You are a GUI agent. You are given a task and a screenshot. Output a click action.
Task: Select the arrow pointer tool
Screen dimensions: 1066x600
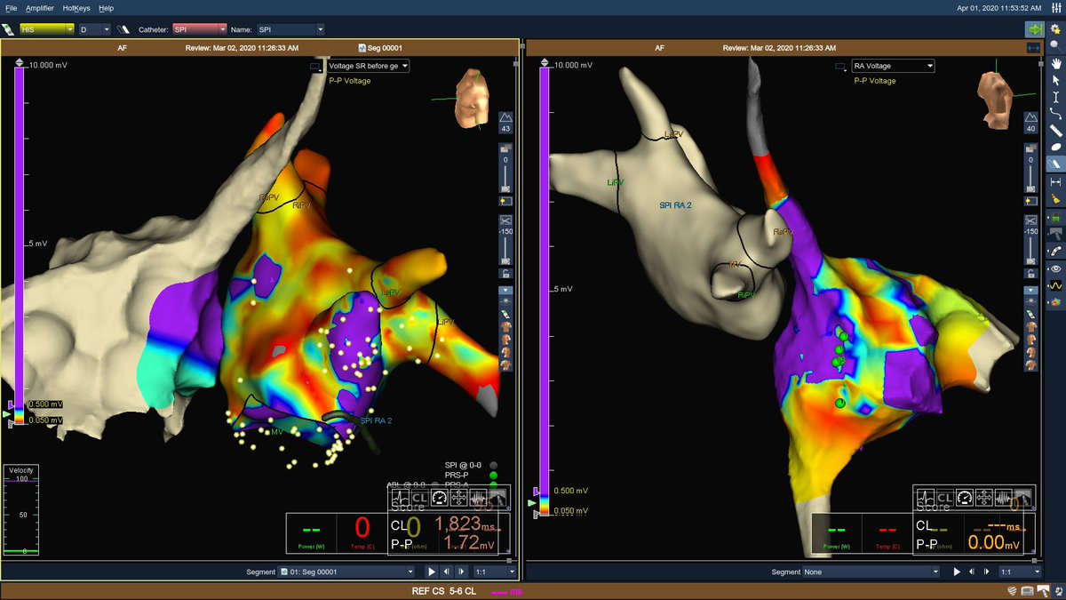click(1056, 81)
